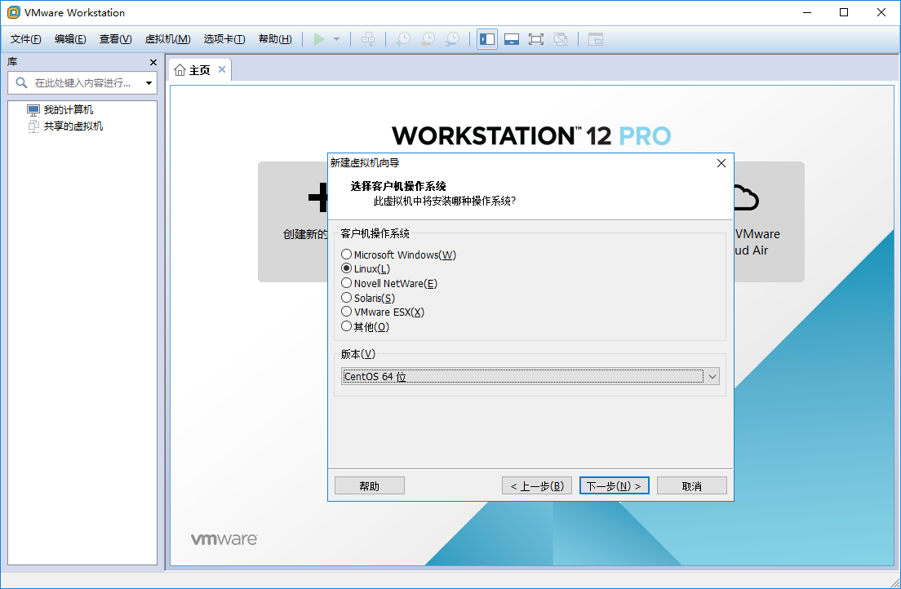Open the 版本 CentOS 64 位 dropdown

pyautogui.click(x=530, y=376)
